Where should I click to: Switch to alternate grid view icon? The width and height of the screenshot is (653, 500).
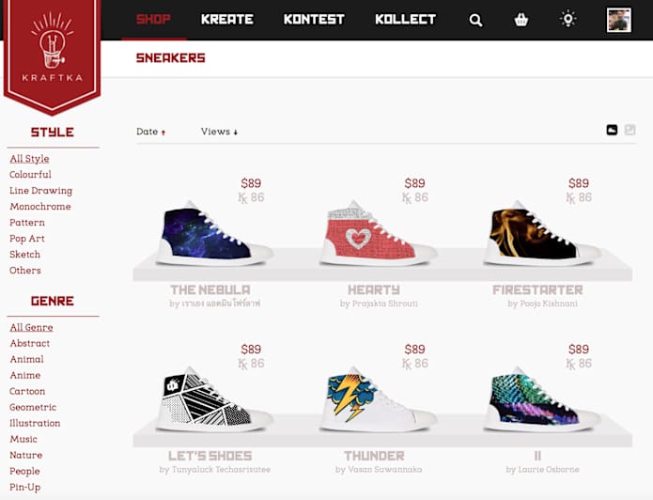point(630,130)
